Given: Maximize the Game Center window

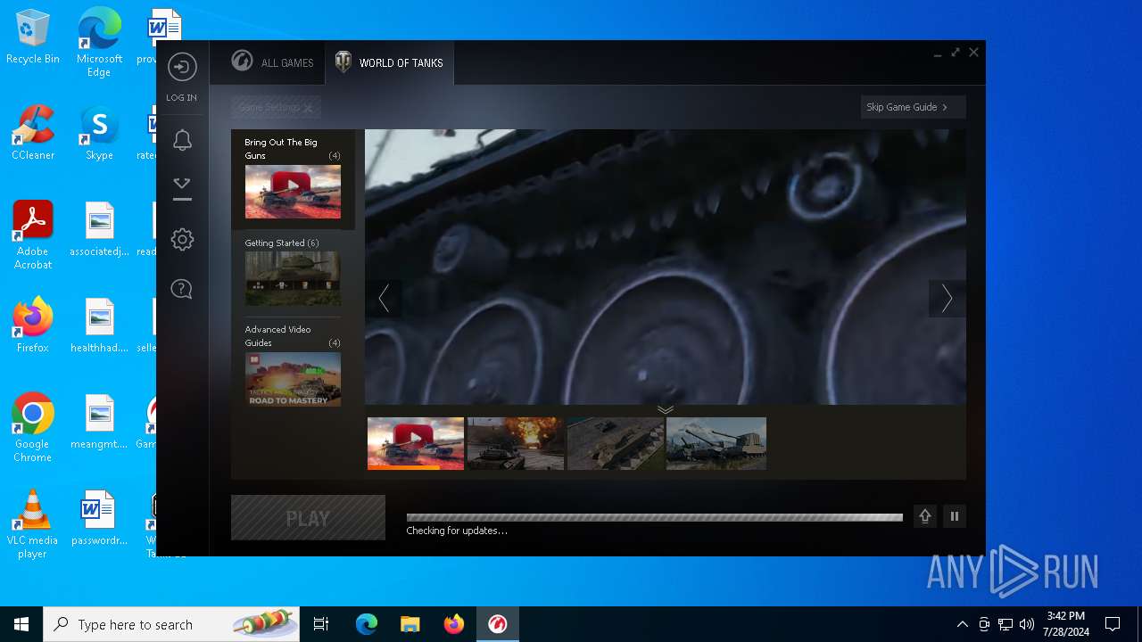Looking at the screenshot, I should click(956, 53).
